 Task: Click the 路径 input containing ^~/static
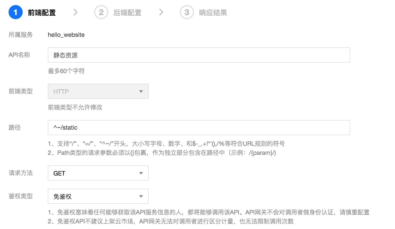199,128
